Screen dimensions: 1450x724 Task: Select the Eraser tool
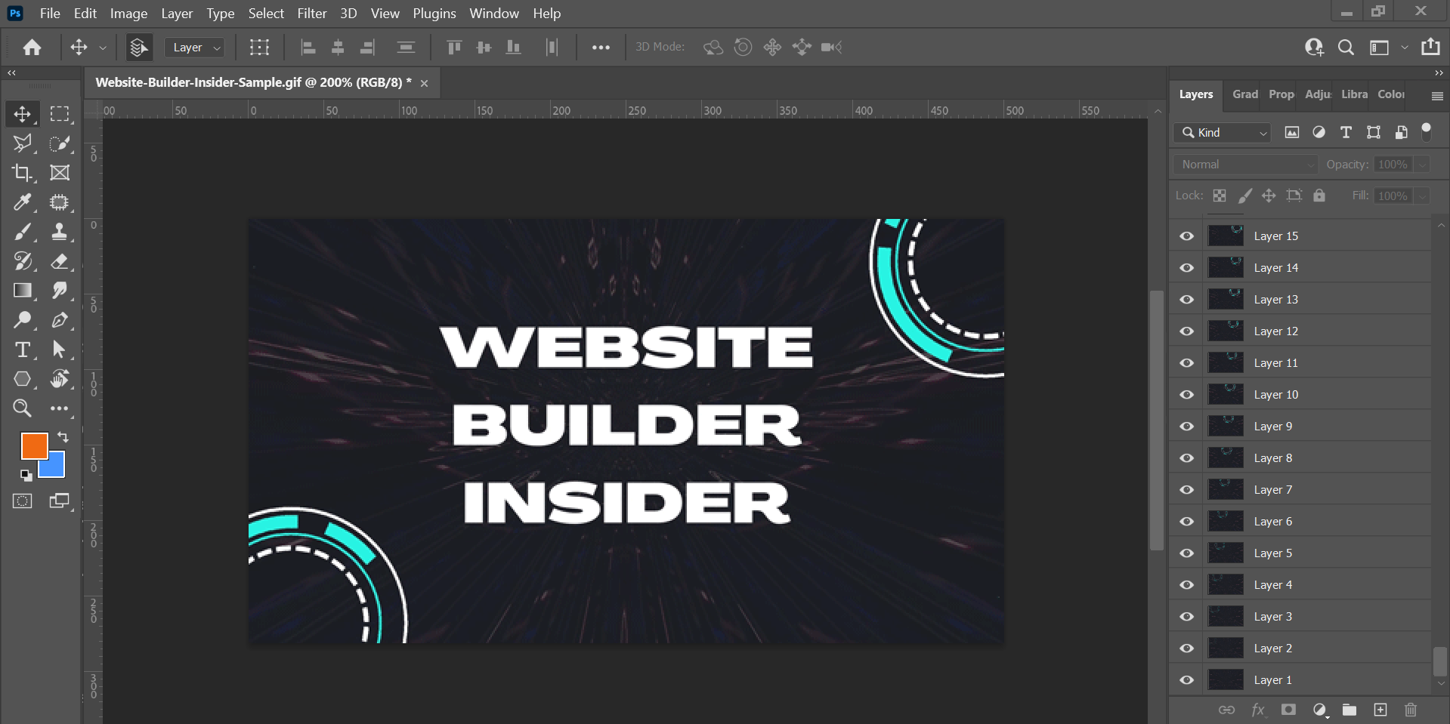pos(60,261)
